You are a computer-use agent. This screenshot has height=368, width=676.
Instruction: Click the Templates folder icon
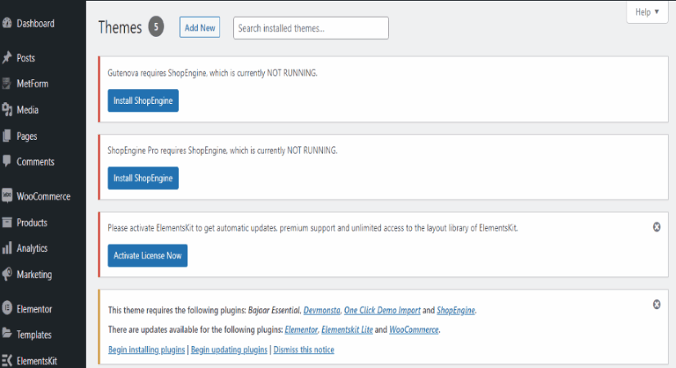7,334
